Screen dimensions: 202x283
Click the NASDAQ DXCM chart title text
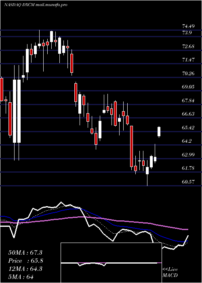[36, 5]
